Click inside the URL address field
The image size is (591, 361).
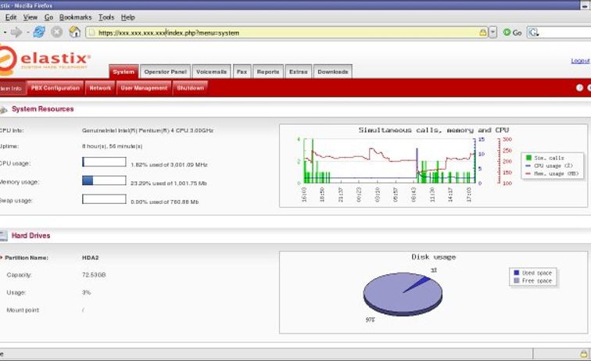click(286, 32)
